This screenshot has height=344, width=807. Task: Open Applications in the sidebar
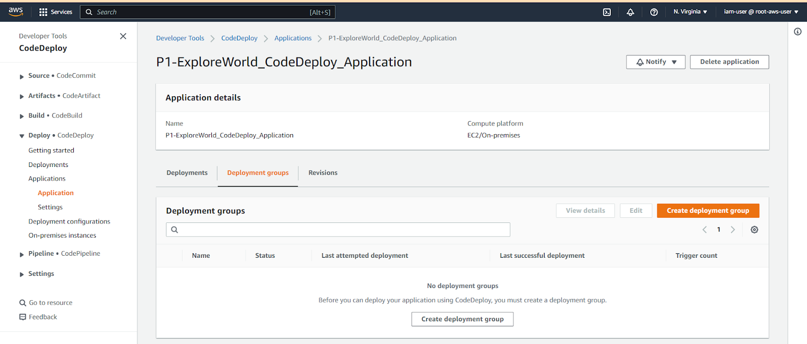tap(47, 179)
